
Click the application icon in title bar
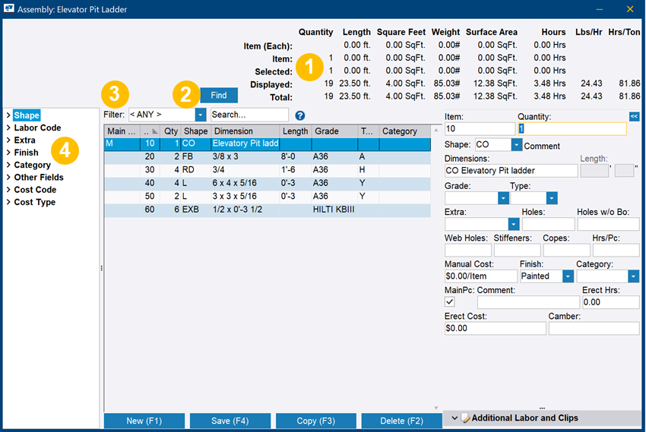(10, 9)
